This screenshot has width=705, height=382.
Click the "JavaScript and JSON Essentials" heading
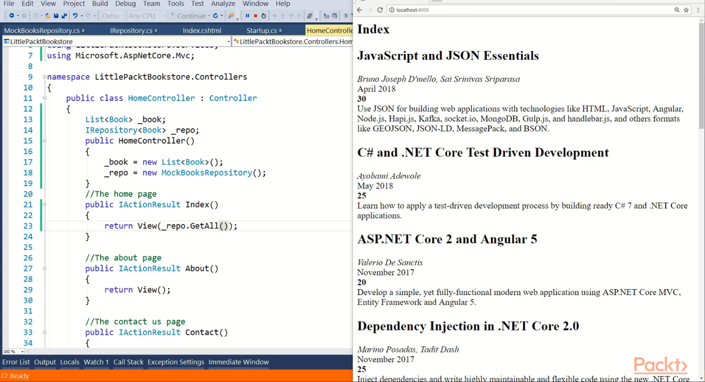point(448,56)
